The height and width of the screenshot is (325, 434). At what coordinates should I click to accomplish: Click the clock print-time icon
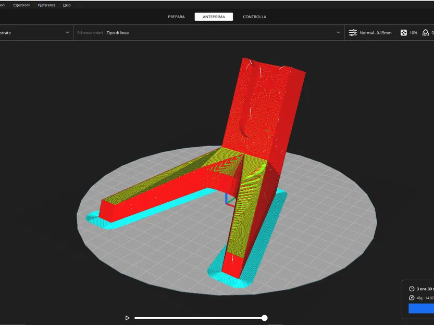pyautogui.click(x=412, y=289)
